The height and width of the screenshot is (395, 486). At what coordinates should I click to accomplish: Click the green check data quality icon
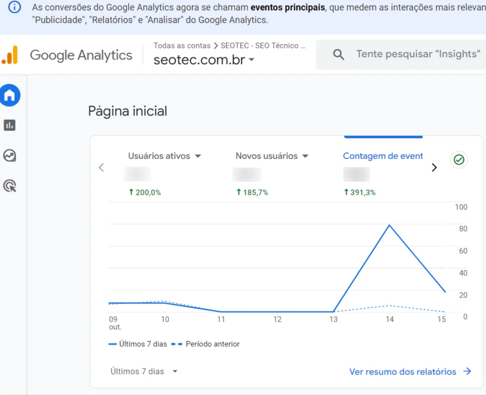tap(459, 160)
